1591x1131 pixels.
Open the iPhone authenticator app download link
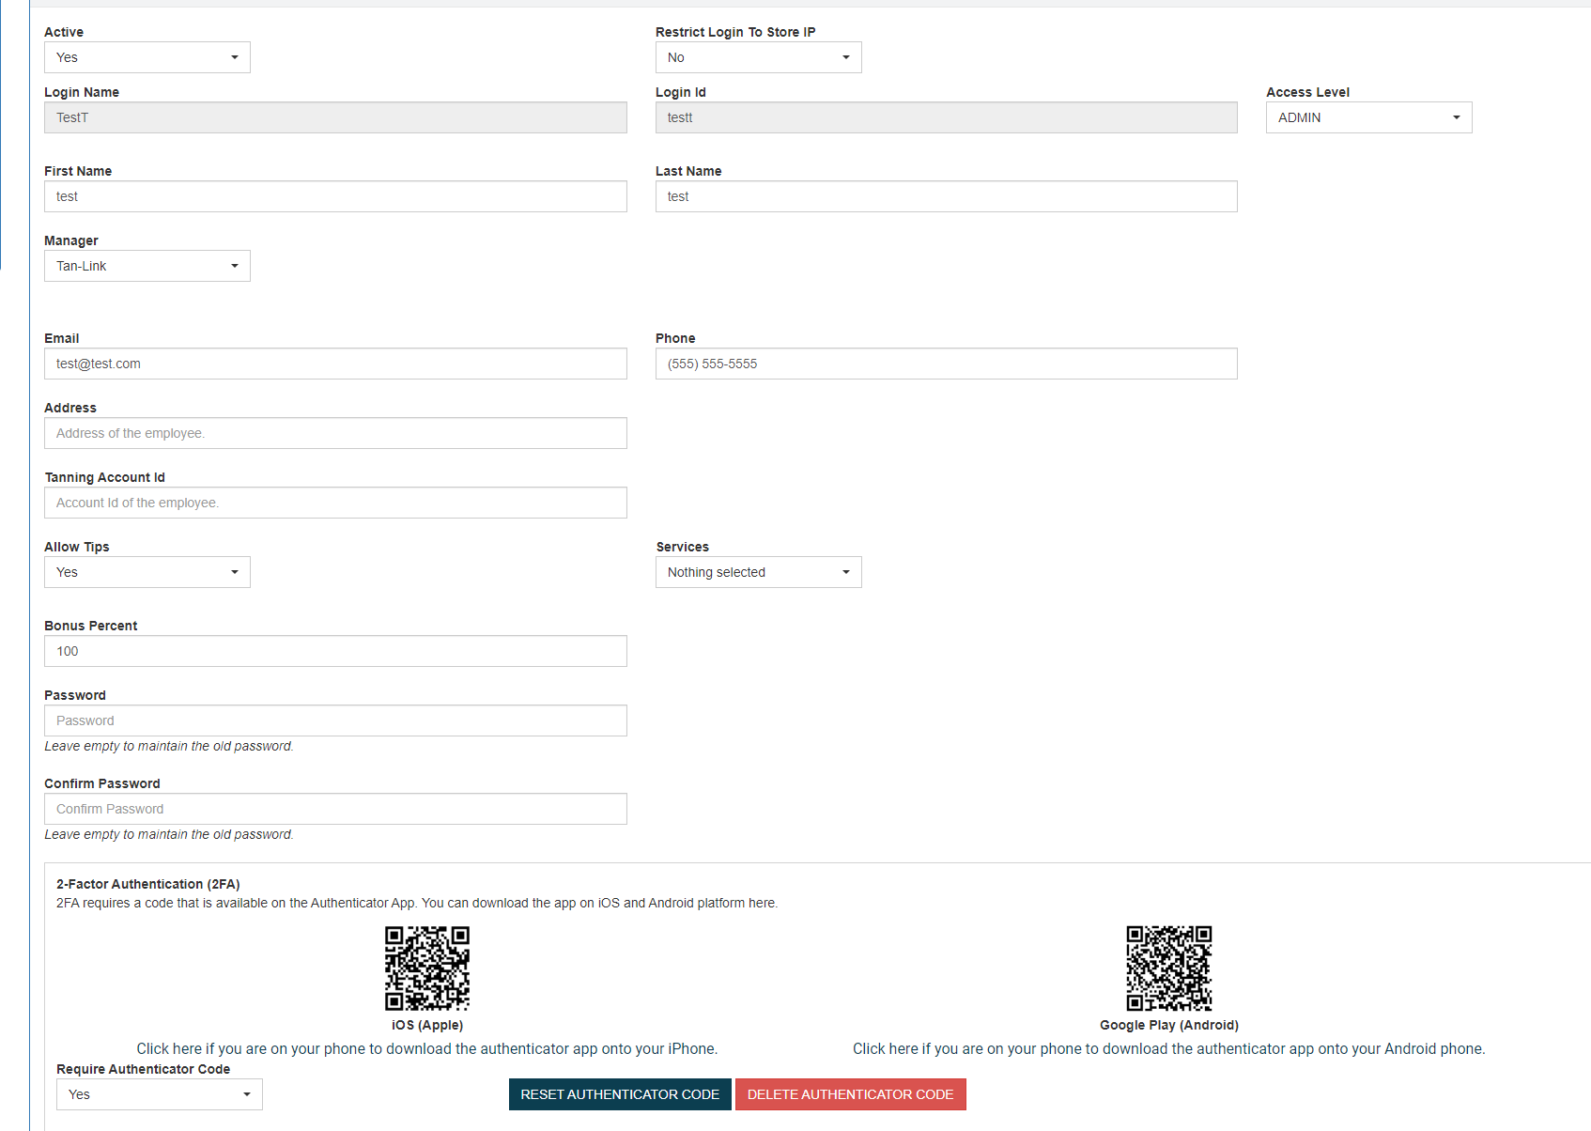427,1048
